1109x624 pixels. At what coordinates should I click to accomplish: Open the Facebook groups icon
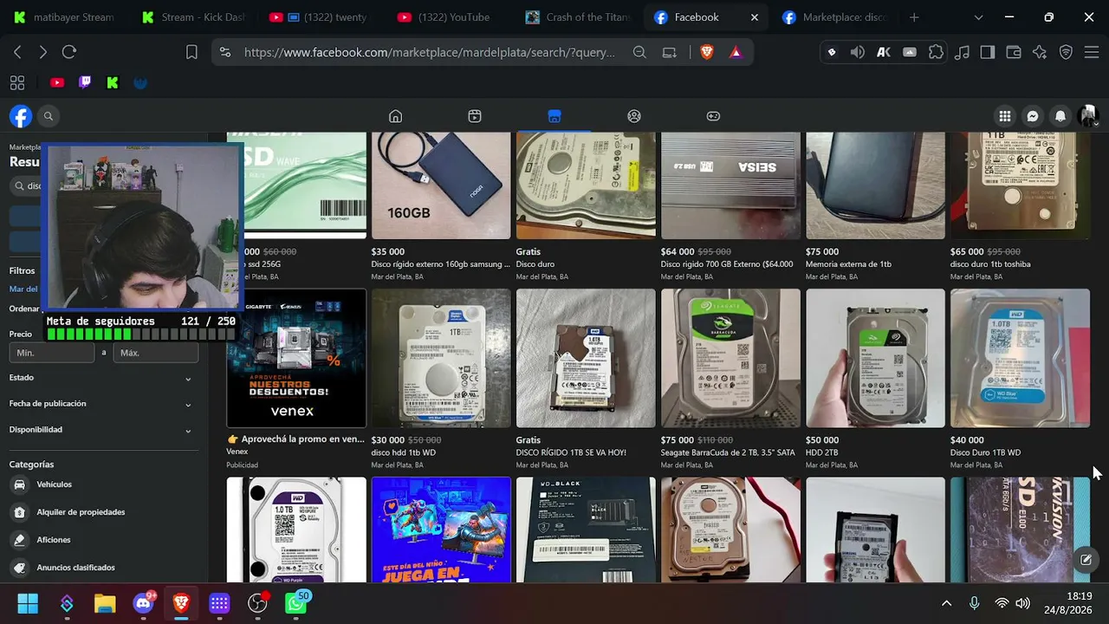634,116
